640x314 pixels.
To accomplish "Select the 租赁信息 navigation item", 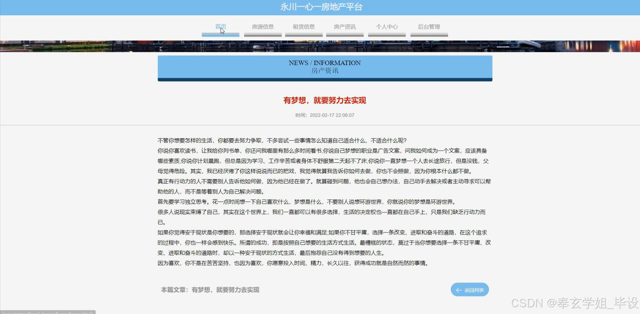I will [x=304, y=27].
